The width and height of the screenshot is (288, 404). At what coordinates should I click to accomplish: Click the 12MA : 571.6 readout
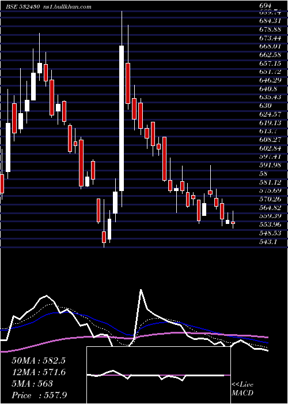coord(39,372)
